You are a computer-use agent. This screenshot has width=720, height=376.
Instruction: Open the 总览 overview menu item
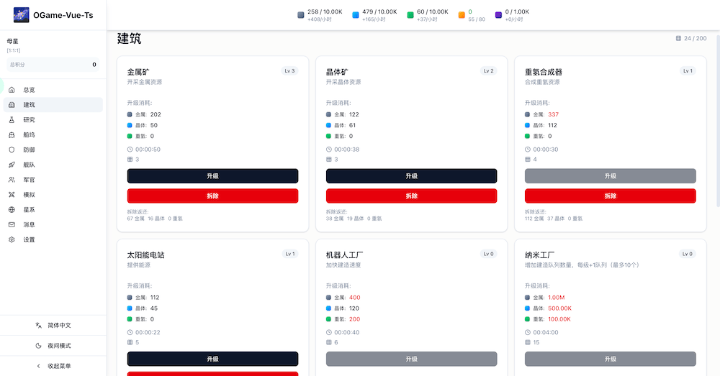coord(29,90)
